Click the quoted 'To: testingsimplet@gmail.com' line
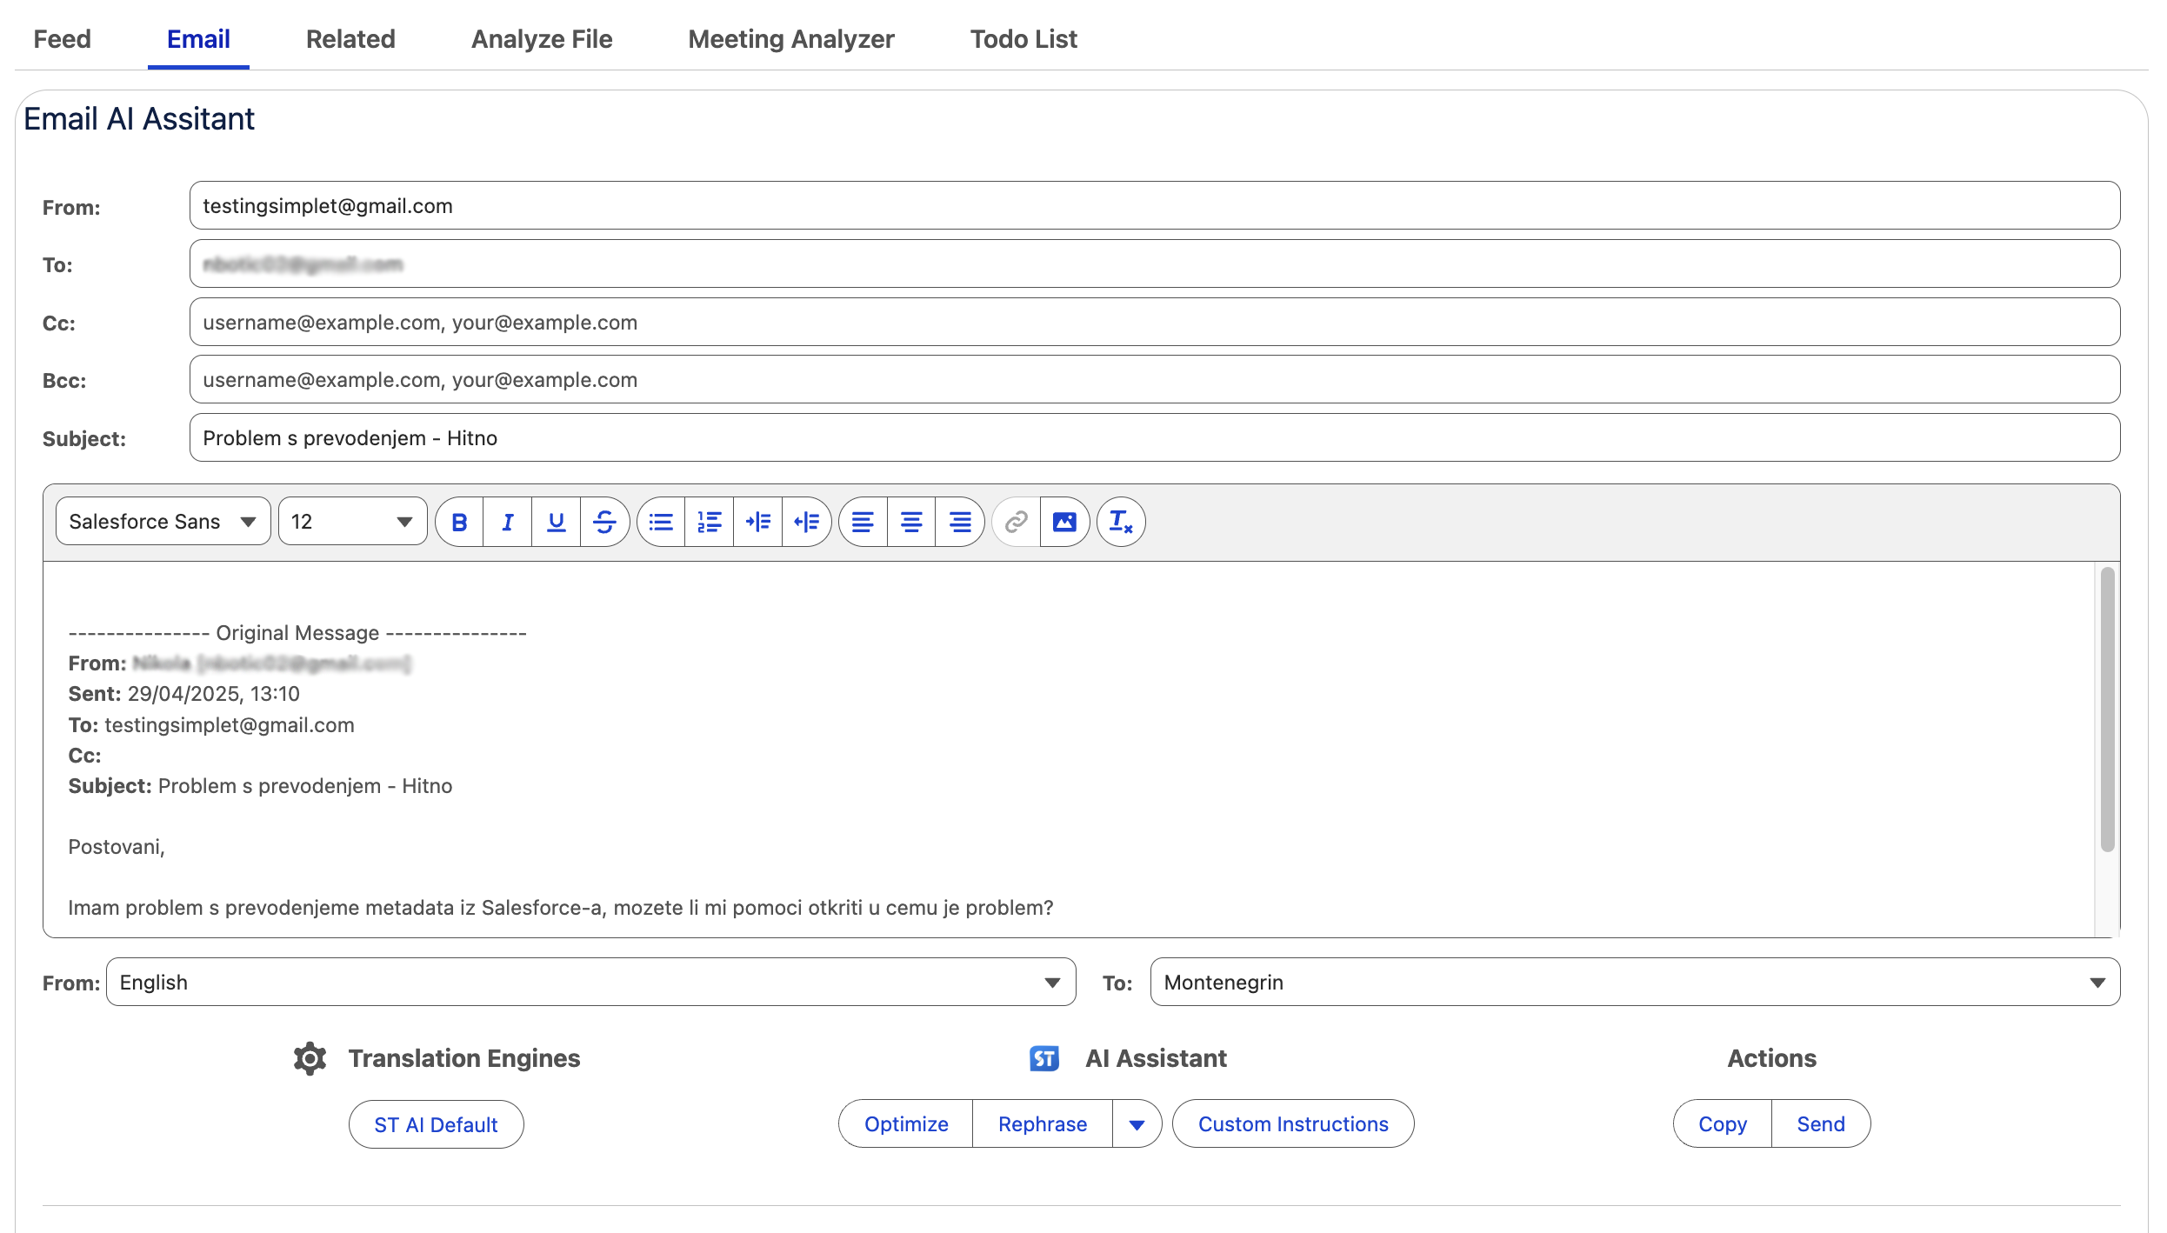This screenshot has height=1233, width=2167. click(211, 725)
